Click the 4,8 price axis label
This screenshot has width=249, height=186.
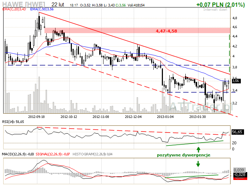[234, 18]
